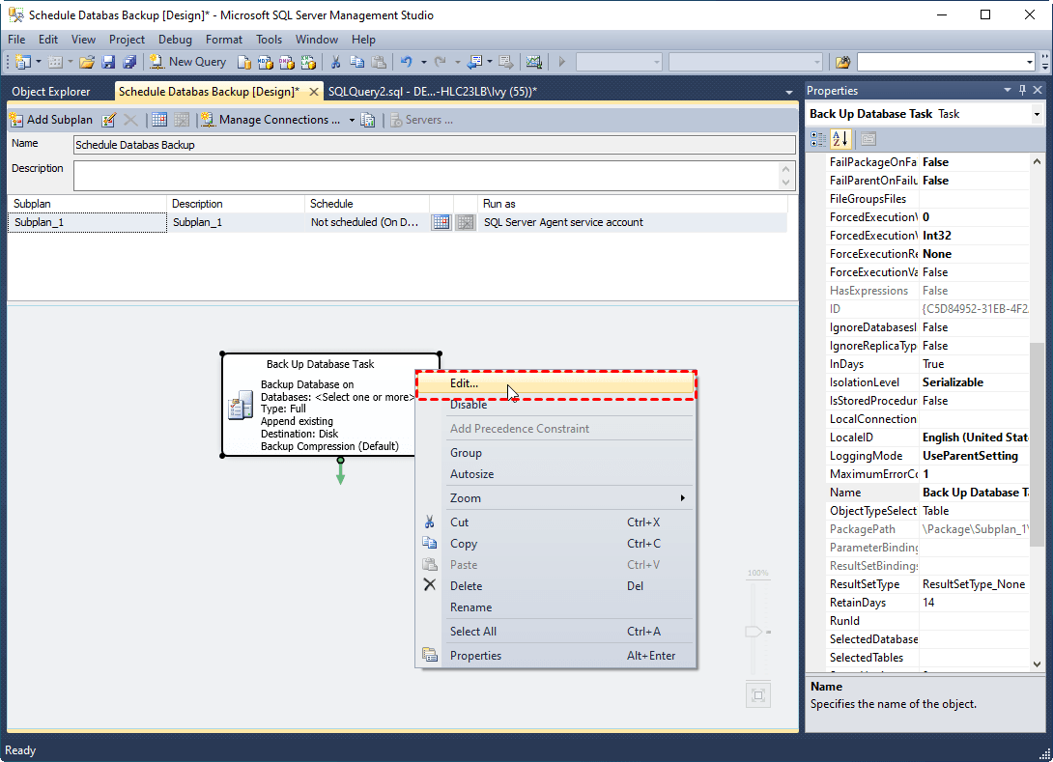Click the maintenance plan Description text field
The width and height of the screenshot is (1053, 762).
pos(425,175)
